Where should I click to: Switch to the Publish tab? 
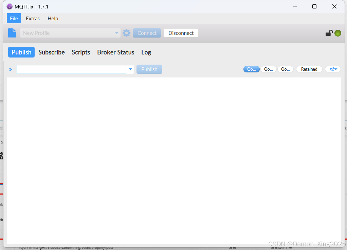(21, 52)
